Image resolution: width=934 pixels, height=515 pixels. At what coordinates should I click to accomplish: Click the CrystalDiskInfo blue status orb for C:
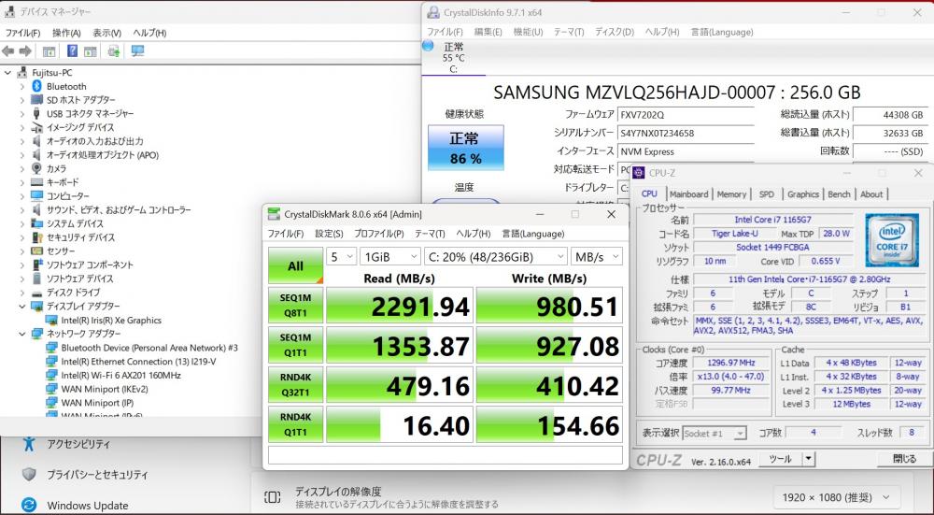(428, 46)
